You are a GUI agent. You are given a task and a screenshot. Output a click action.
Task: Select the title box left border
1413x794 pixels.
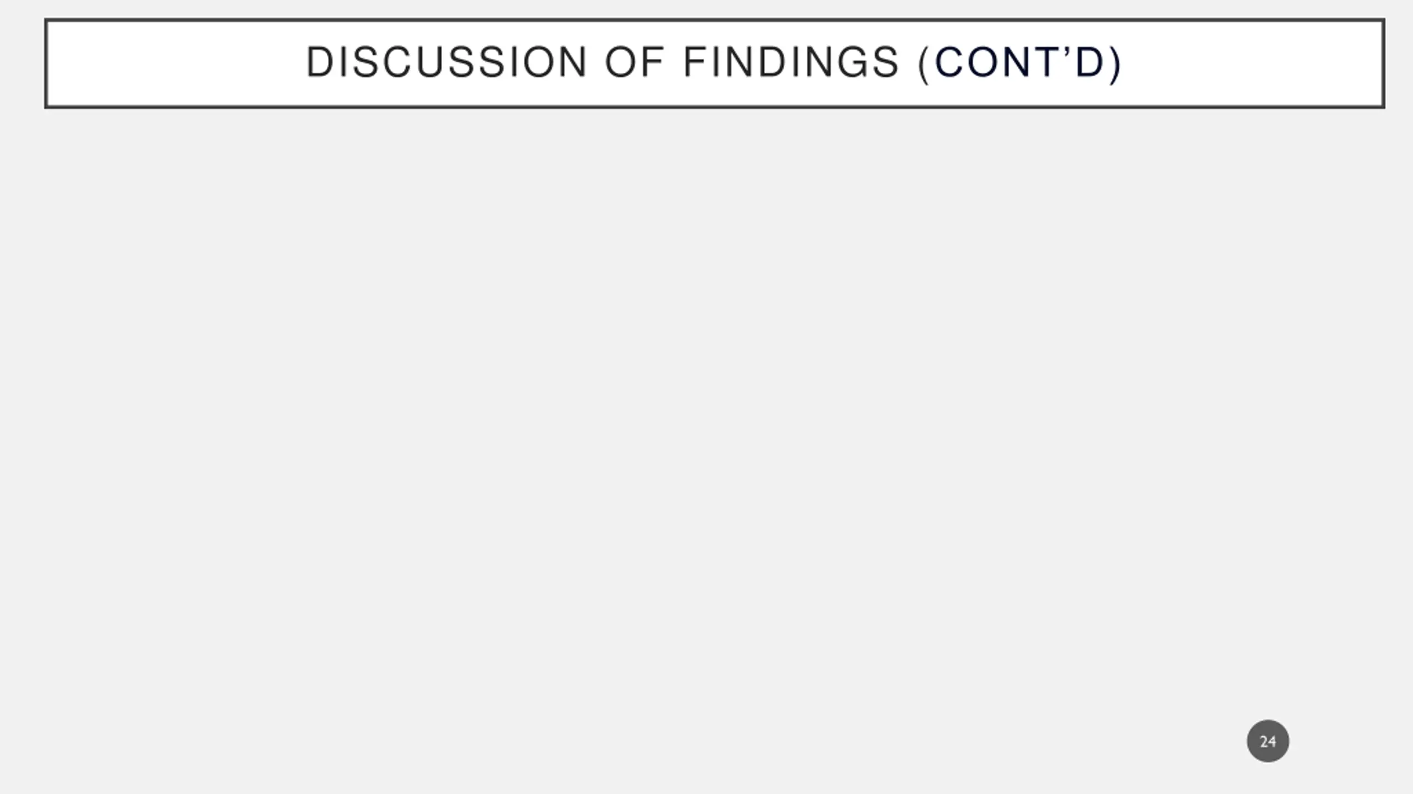pyautogui.click(x=46, y=63)
